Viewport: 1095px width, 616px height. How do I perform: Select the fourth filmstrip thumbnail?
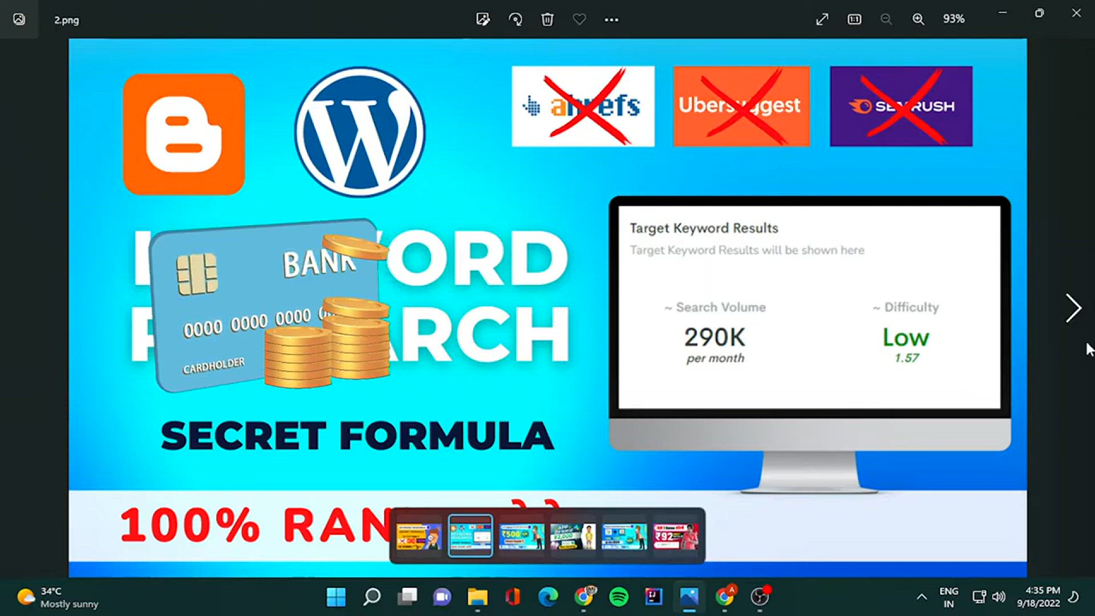click(x=573, y=537)
